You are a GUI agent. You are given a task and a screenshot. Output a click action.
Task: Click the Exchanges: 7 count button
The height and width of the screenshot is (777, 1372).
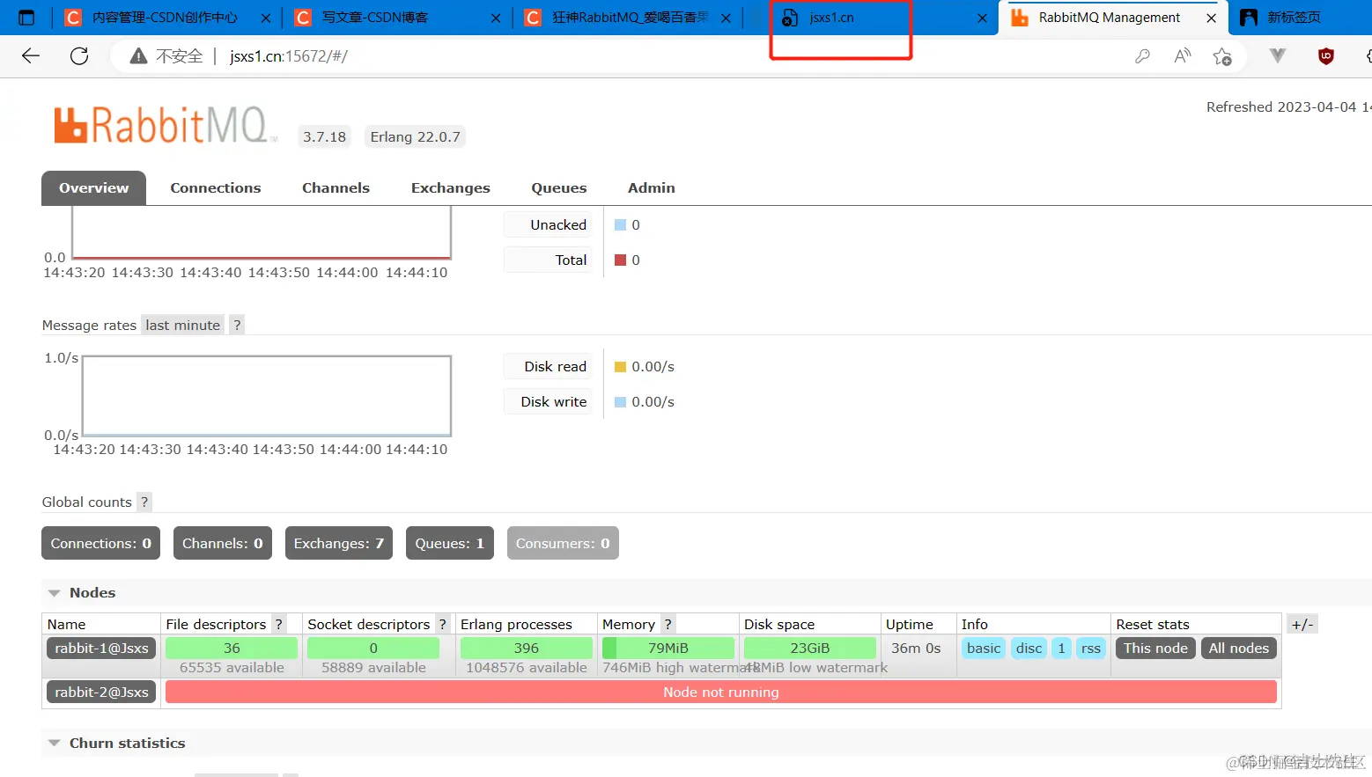point(339,544)
